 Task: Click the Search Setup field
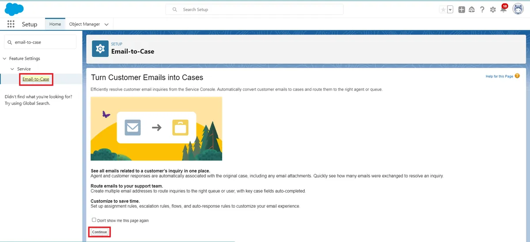[261, 10]
